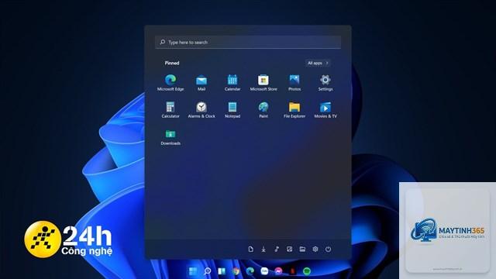
Task: Click the All apps button
Action: 318,63
